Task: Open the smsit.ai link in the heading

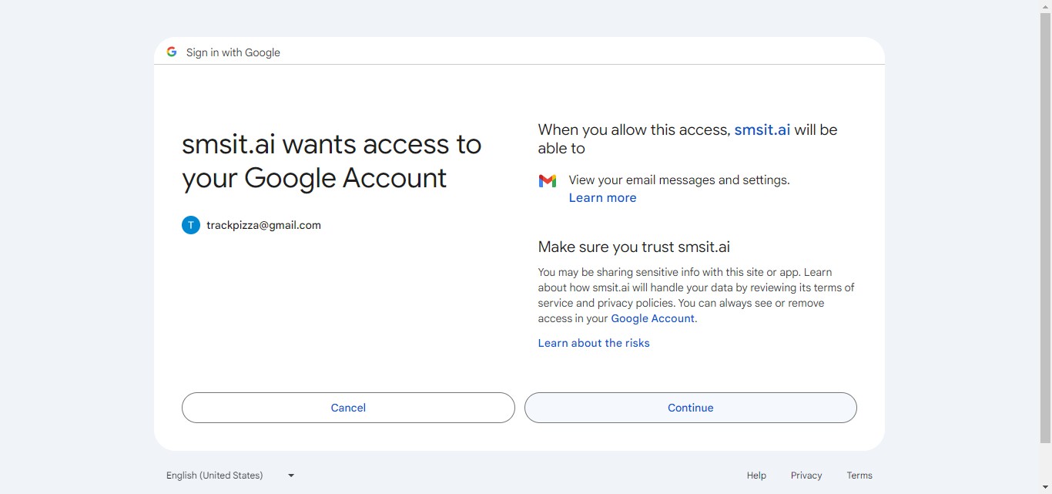Action: pos(762,129)
